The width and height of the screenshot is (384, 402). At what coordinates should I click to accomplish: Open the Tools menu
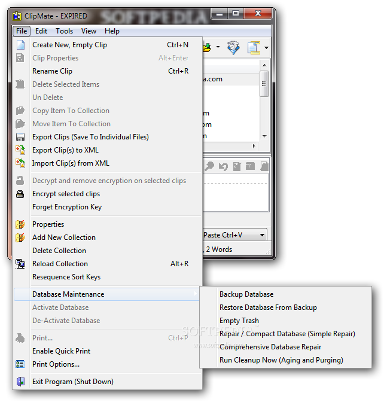click(x=65, y=31)
